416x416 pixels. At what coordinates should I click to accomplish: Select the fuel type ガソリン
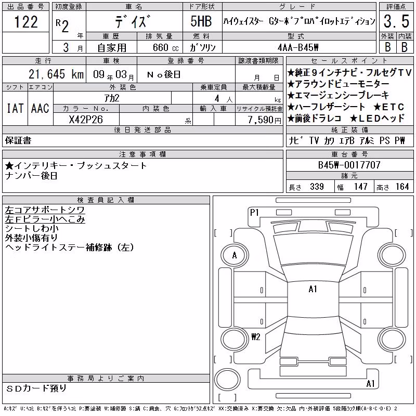(x=202, y=48)
